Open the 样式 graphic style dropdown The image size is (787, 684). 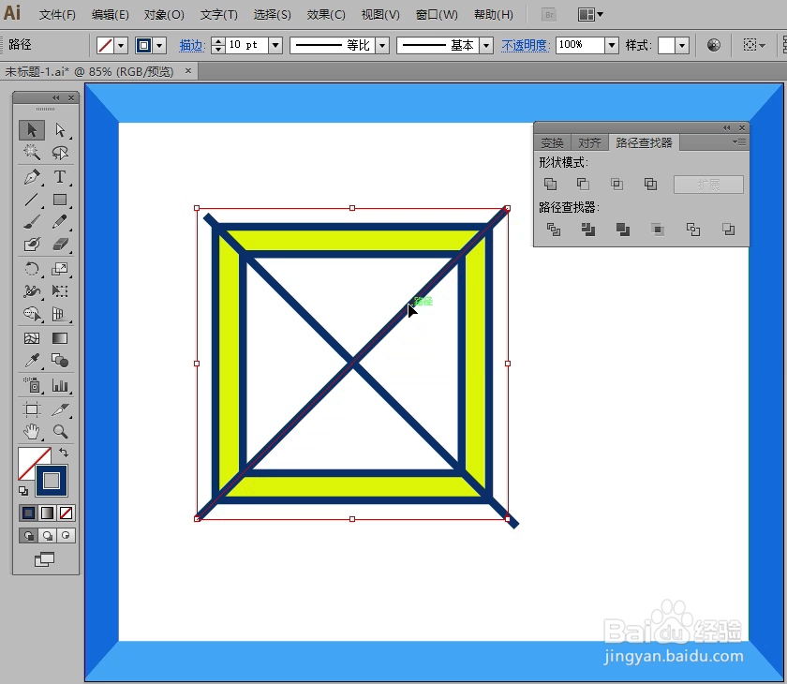coord(682,46)
